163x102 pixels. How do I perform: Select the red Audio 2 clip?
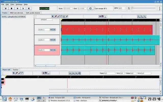(107, 30)
